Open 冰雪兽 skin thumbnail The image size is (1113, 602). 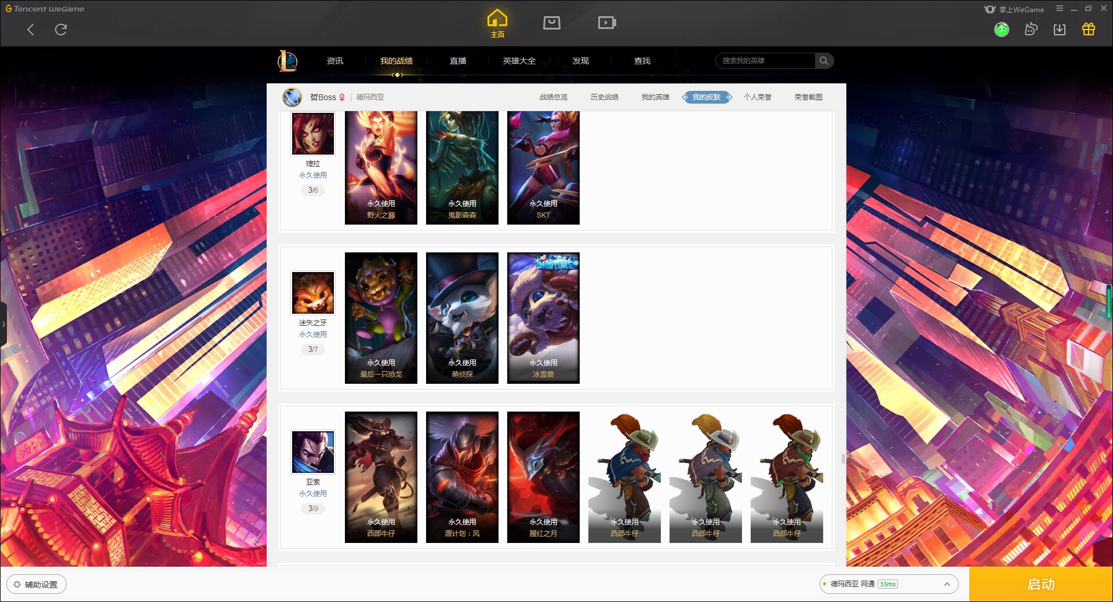point(543,318)
